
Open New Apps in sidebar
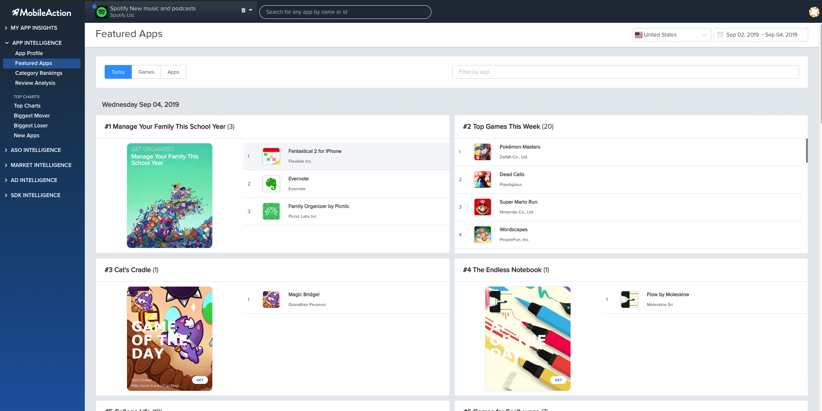[x=26, y=136]
